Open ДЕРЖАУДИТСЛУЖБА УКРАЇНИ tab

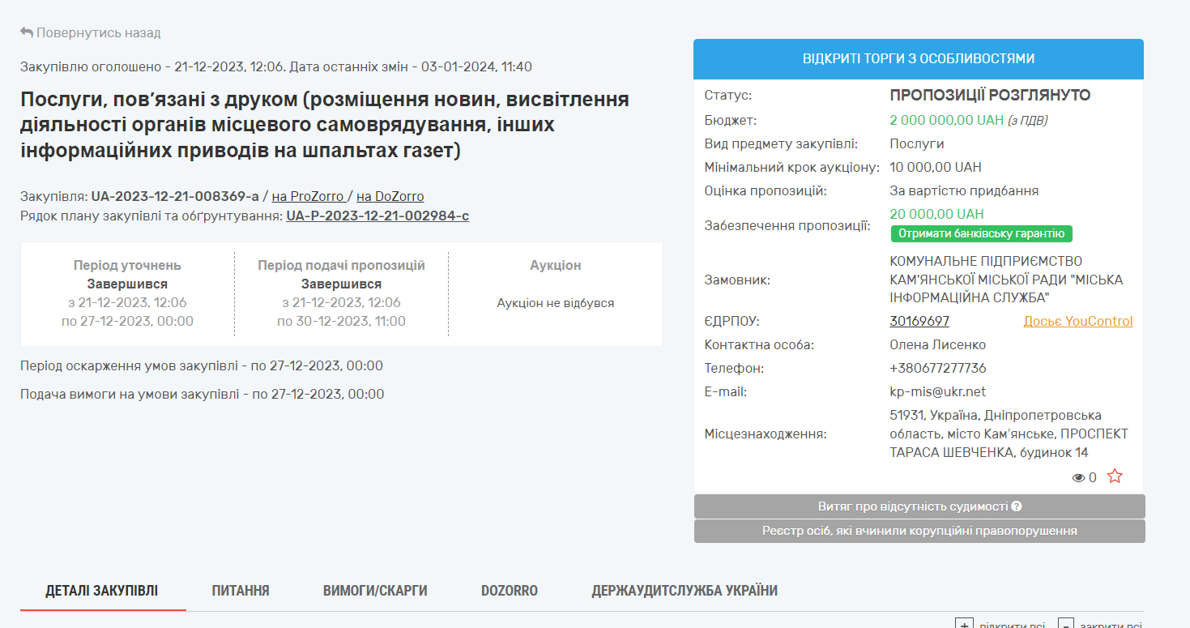point(685,591)
